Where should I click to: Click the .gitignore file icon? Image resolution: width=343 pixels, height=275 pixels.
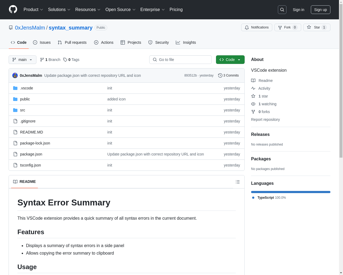tap(15, 121)
